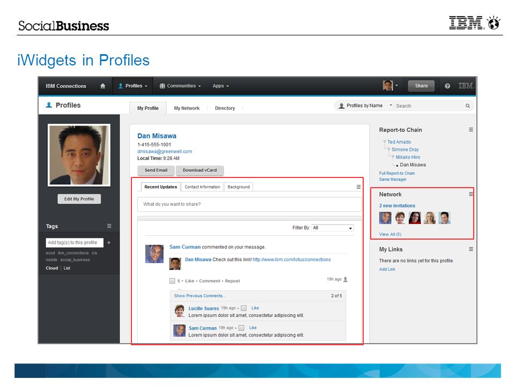Open the Profiles dropdown in navbar

133,86
